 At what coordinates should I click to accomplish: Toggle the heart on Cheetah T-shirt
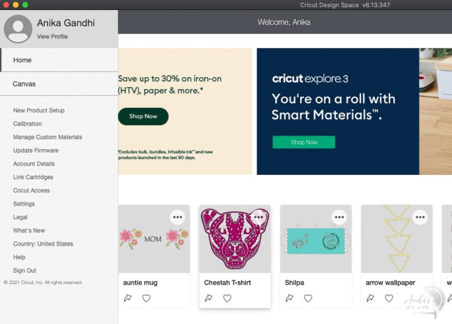[227, 298]
